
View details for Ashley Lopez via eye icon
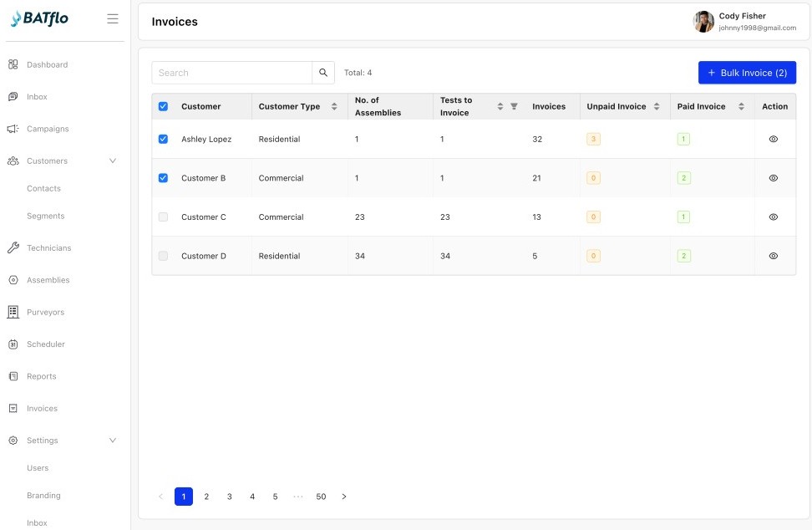click(773, 139)
